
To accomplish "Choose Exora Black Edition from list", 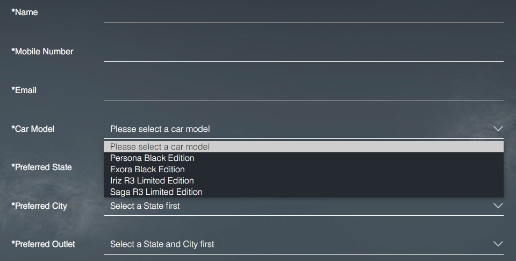I will [x=147, y=170].
